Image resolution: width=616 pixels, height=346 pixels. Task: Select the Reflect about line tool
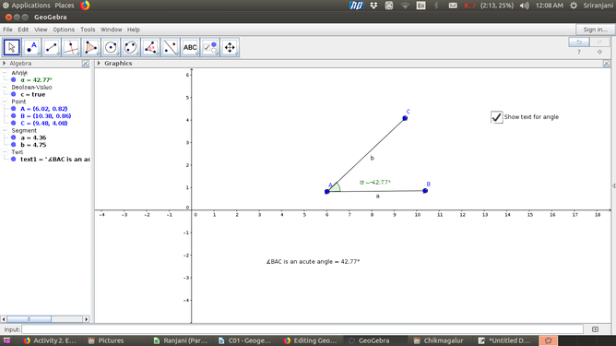171,48
